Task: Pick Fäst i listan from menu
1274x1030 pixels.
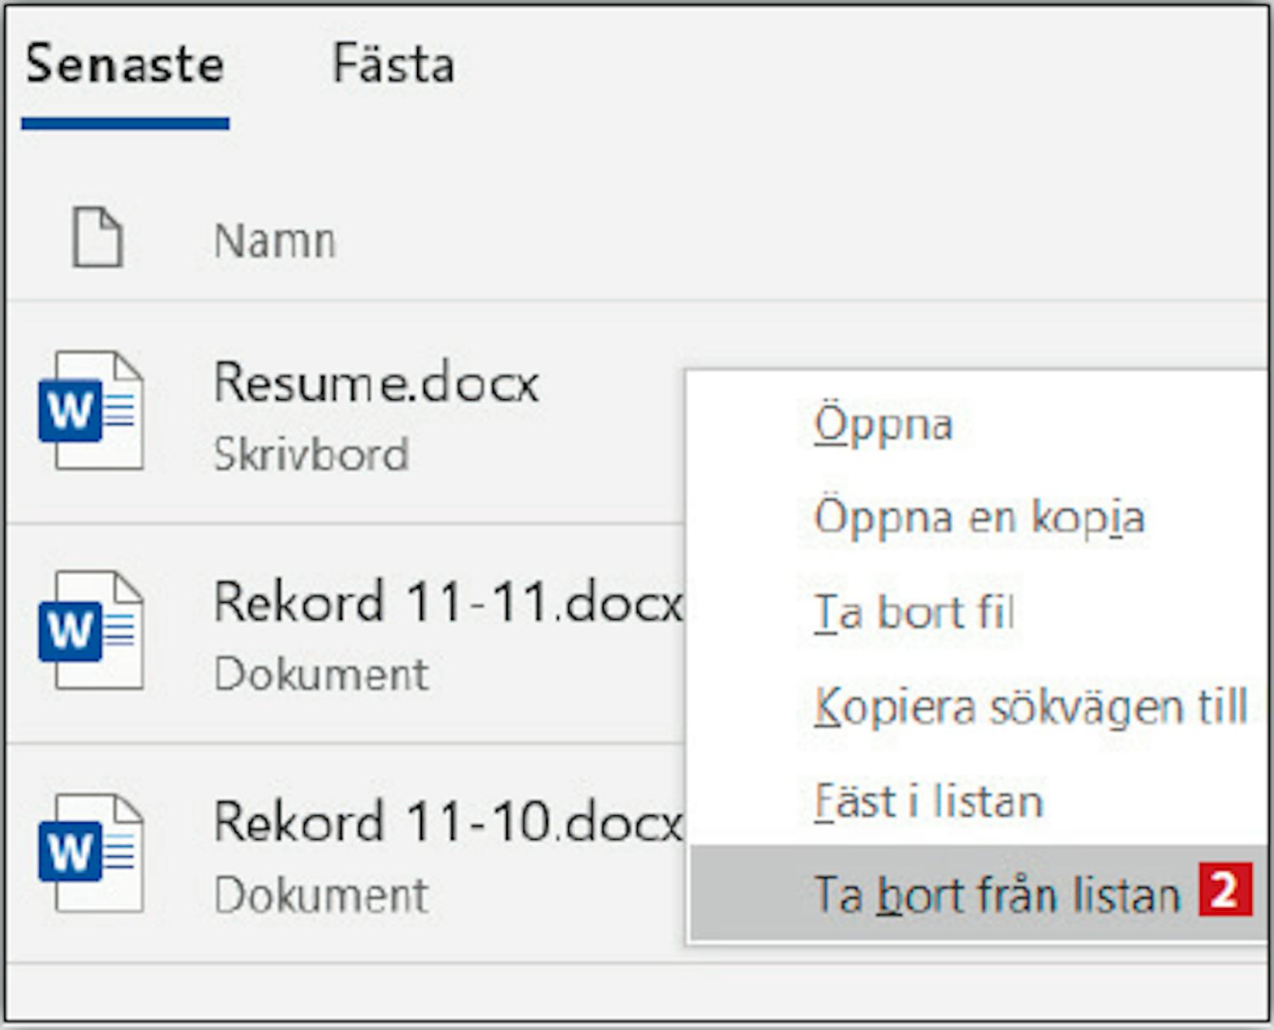Action: [928, 801]
